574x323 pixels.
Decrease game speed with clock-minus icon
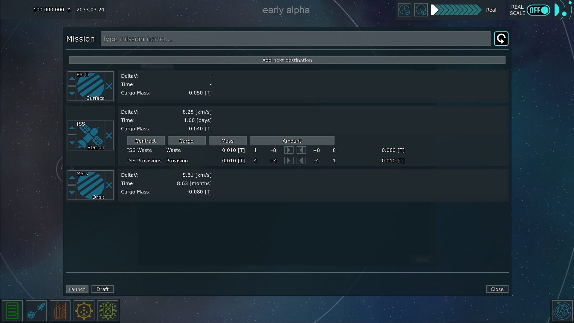click(x=404, y=10)
